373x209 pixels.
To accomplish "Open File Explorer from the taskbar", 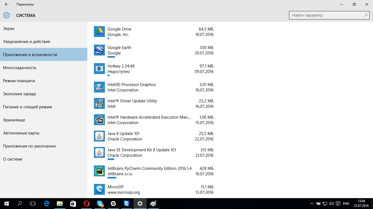I will (x=60, y=203).
